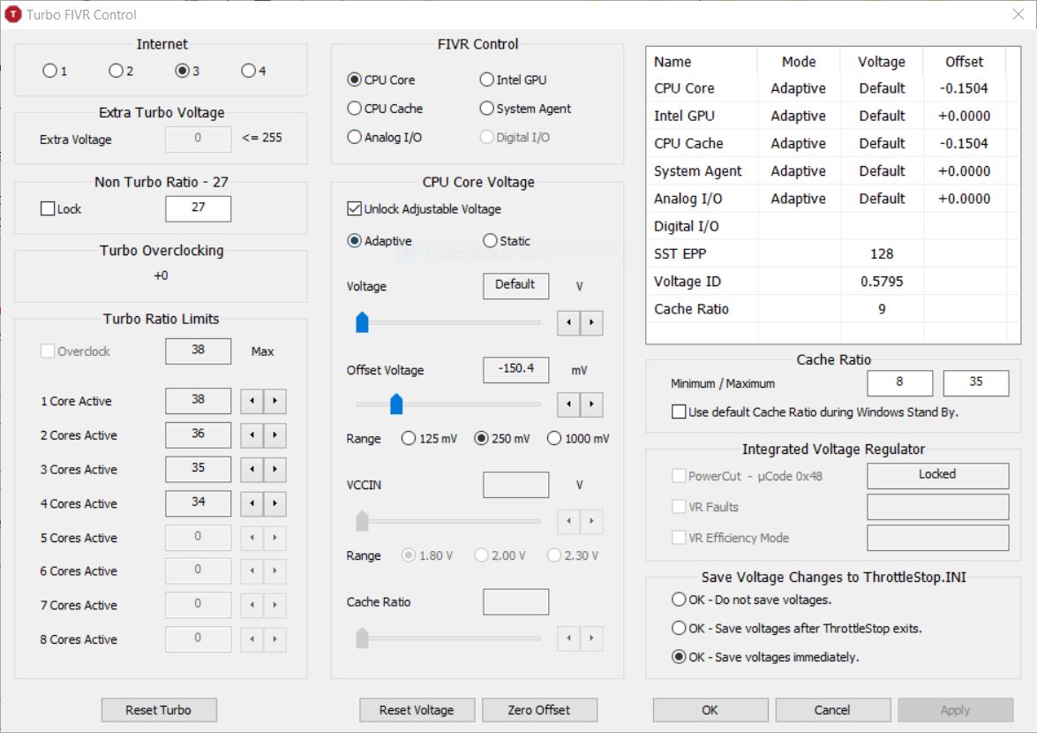Click the Offset column header

click(965, 62)
